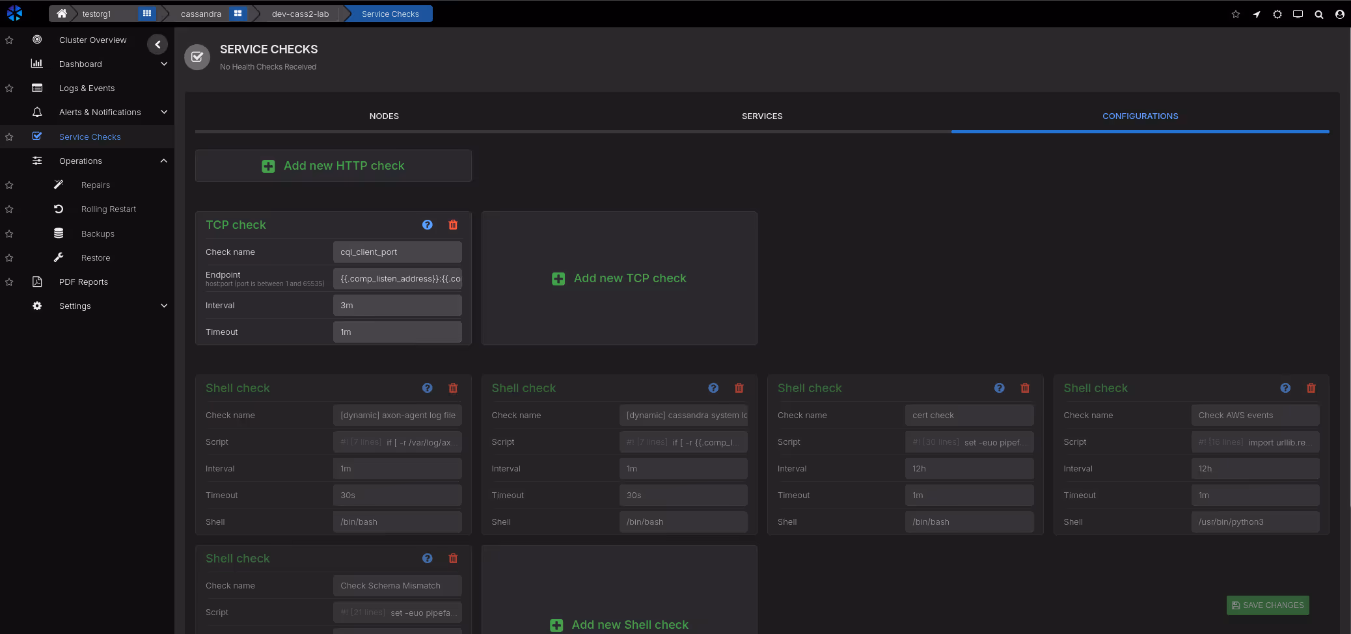The image size is (1351, 634).
Task: Switch to the NODES tab
Action: (x=384, y=116)
